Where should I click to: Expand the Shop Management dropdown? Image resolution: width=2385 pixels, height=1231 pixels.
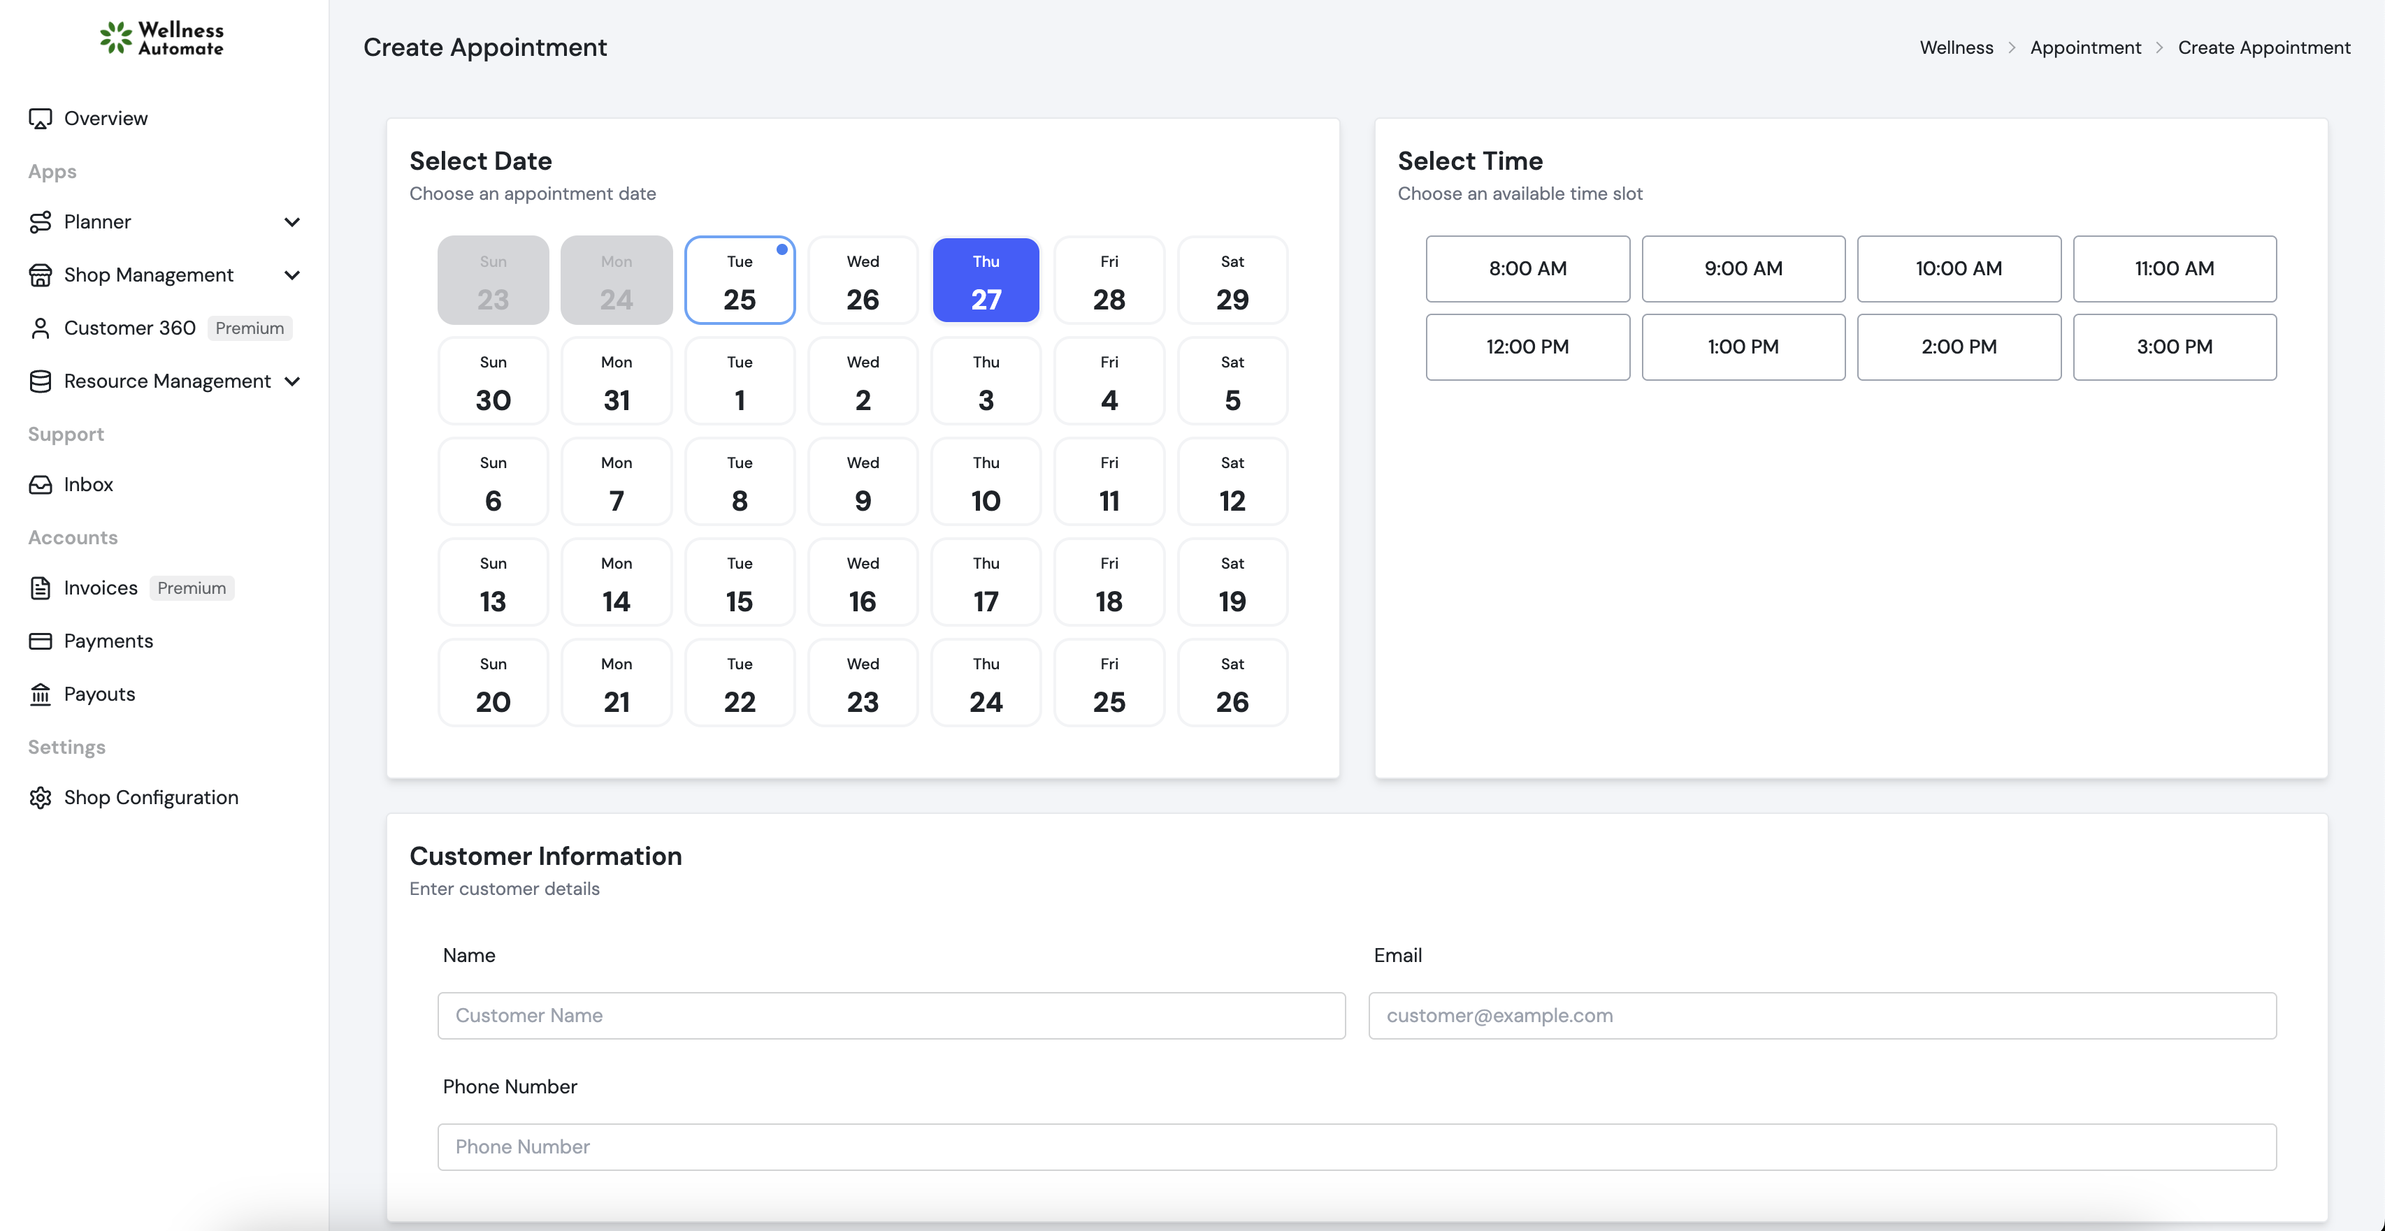pyautogui.click(x=291, y=275)
